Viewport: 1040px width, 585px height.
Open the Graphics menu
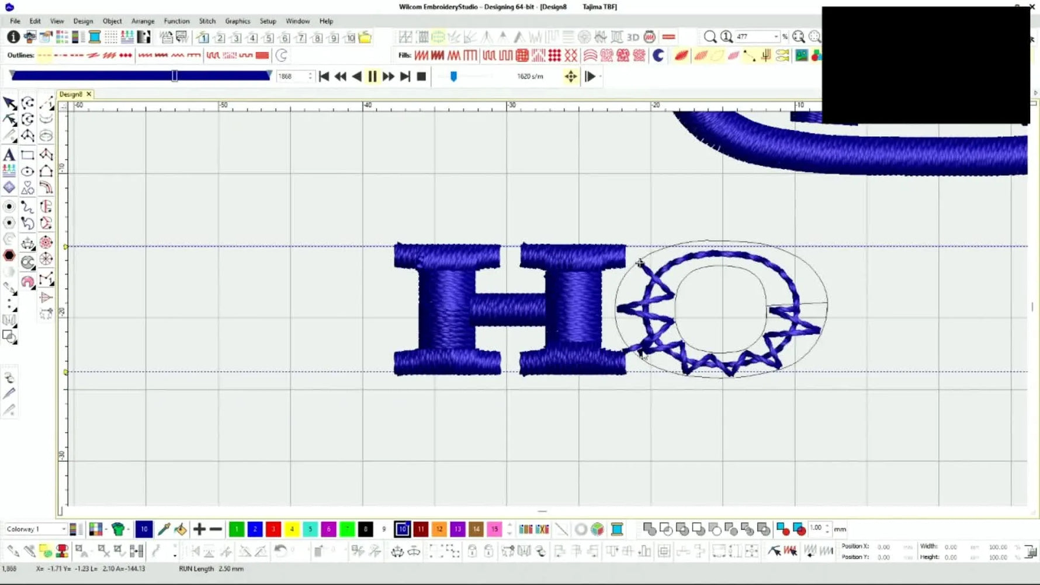click(238, 21)
